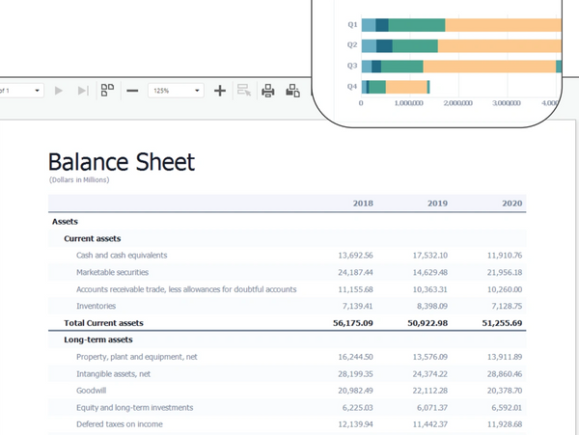Image resolution: width=579 pixels, height=435 pixels.
Task: Print the current page only
Action: pos(292,91)
